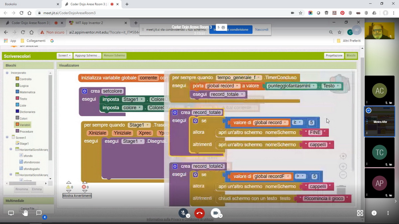Open Jitsi more actions menu
The height and width of the screenshot is (224, 399).
(388, 213)
